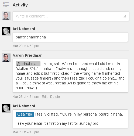Click Aaron Friedman's stalker FAIL comment text
This screenshot has width=134, height=136.
coord(70,76)
